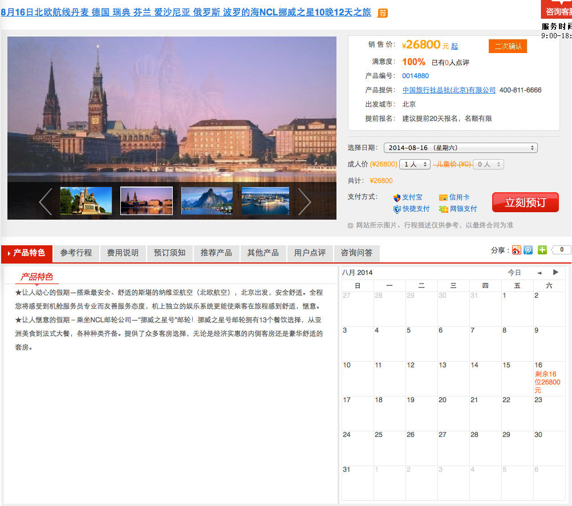Switch to the 用户点评 tab
Screen dimensions: 572x506
tap(310, 253)
